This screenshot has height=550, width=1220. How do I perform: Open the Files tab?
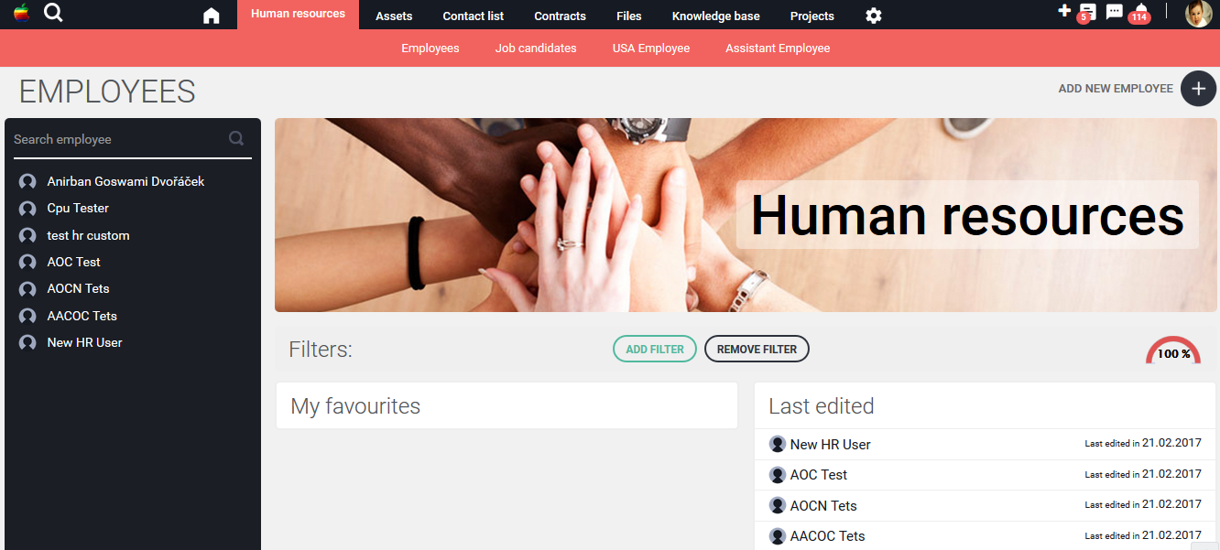click(629, 16)
